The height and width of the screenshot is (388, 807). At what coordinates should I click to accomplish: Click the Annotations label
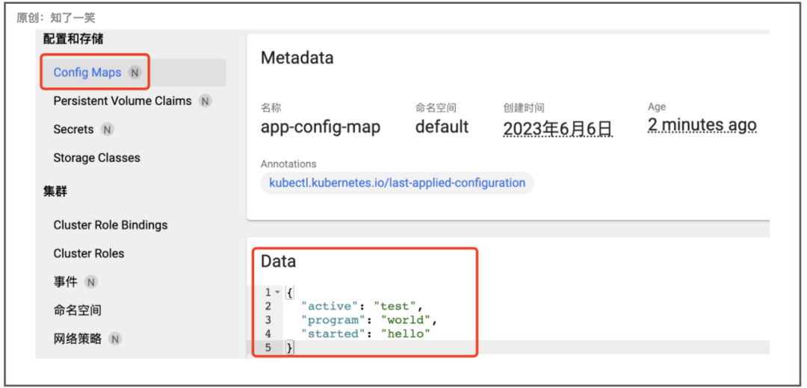coord(288,164)
